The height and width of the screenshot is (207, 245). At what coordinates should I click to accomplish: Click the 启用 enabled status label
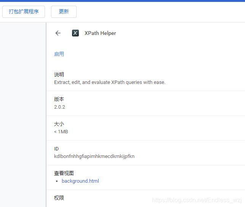[x=59, y=54]
